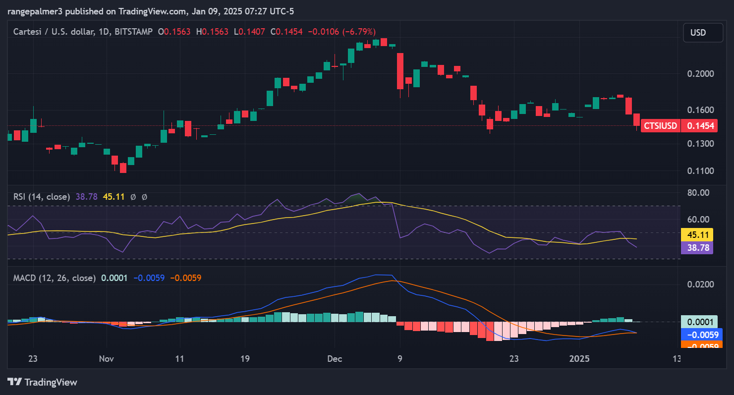Click the purple 38.78 in RSI legend

tap(86, 197)
